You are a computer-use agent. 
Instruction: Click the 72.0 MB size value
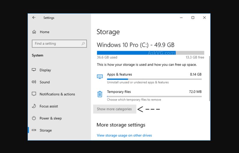pyautogui.click(x=195, y=92)
